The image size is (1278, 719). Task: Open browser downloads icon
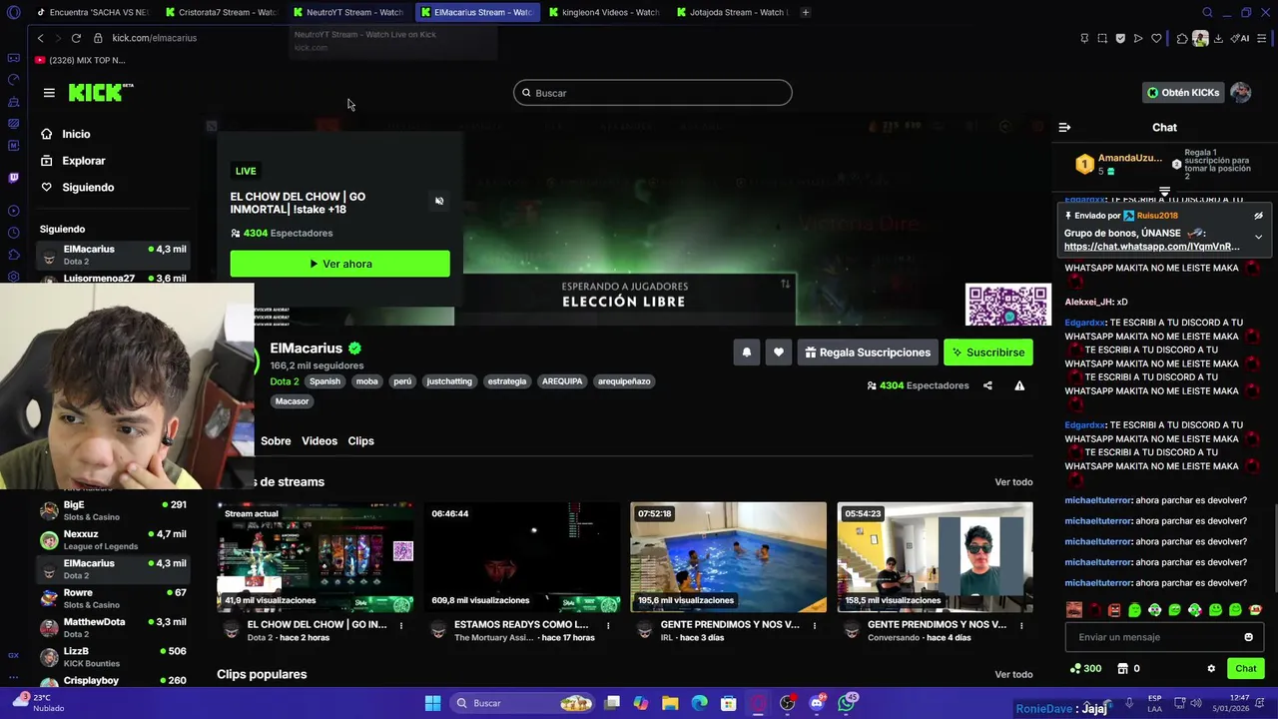tap(1218, 38)
